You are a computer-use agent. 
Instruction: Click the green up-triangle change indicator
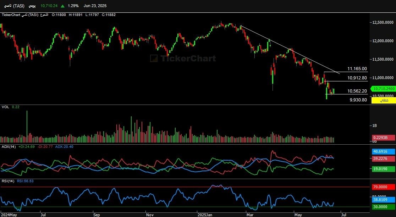[62, 6]
